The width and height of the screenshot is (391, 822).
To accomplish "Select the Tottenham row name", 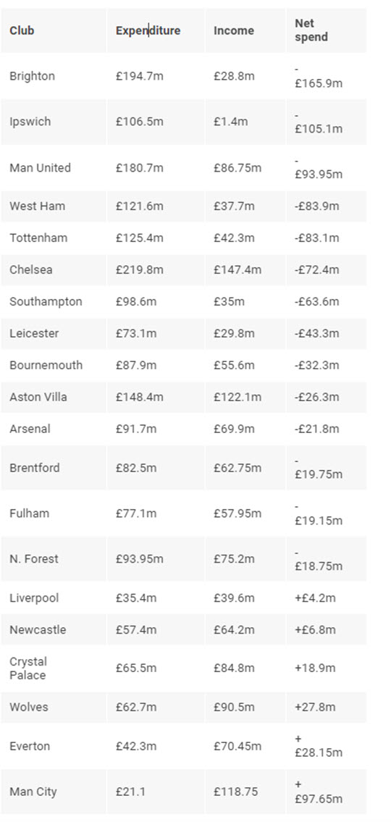I will tap(38, 238).
